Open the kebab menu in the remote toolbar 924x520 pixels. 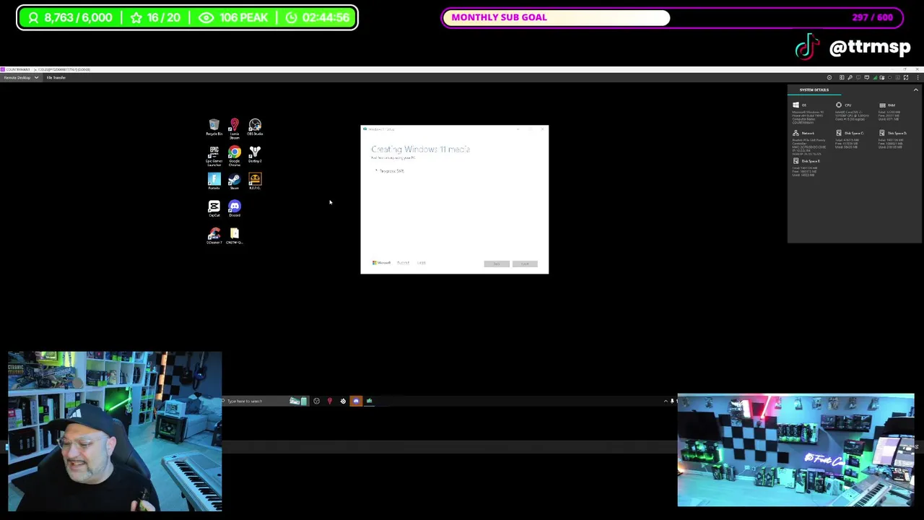[x=918, y=77]
